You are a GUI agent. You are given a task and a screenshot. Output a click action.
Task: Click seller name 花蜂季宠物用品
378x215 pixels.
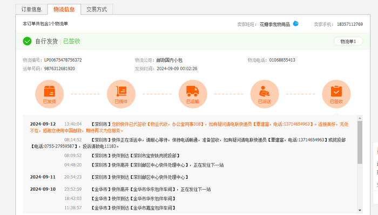[275, 24]
